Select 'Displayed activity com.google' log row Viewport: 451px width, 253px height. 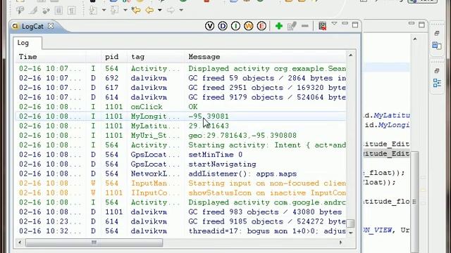[180, 202]
